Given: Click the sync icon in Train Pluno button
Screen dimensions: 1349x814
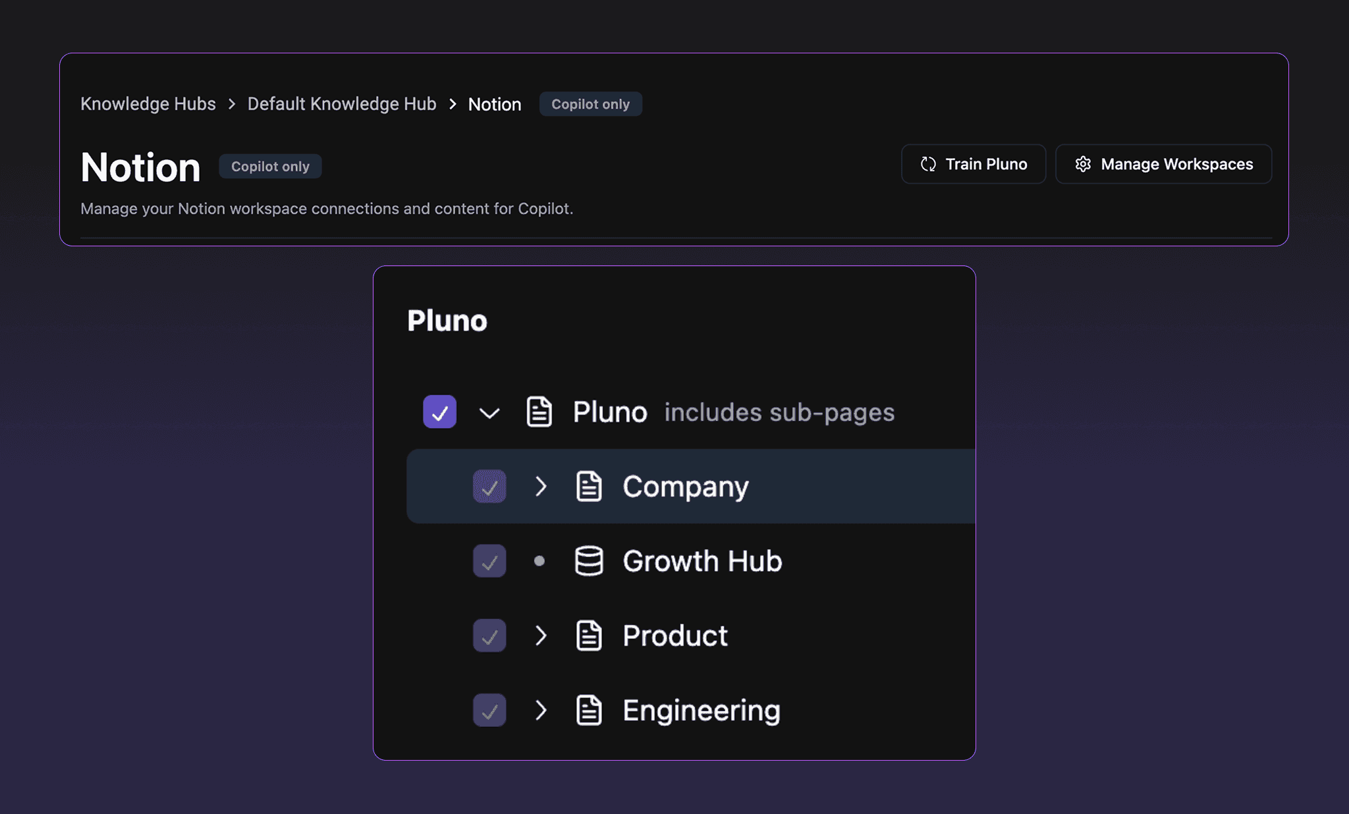Looking at the screenshot, I should click(928, 164).
